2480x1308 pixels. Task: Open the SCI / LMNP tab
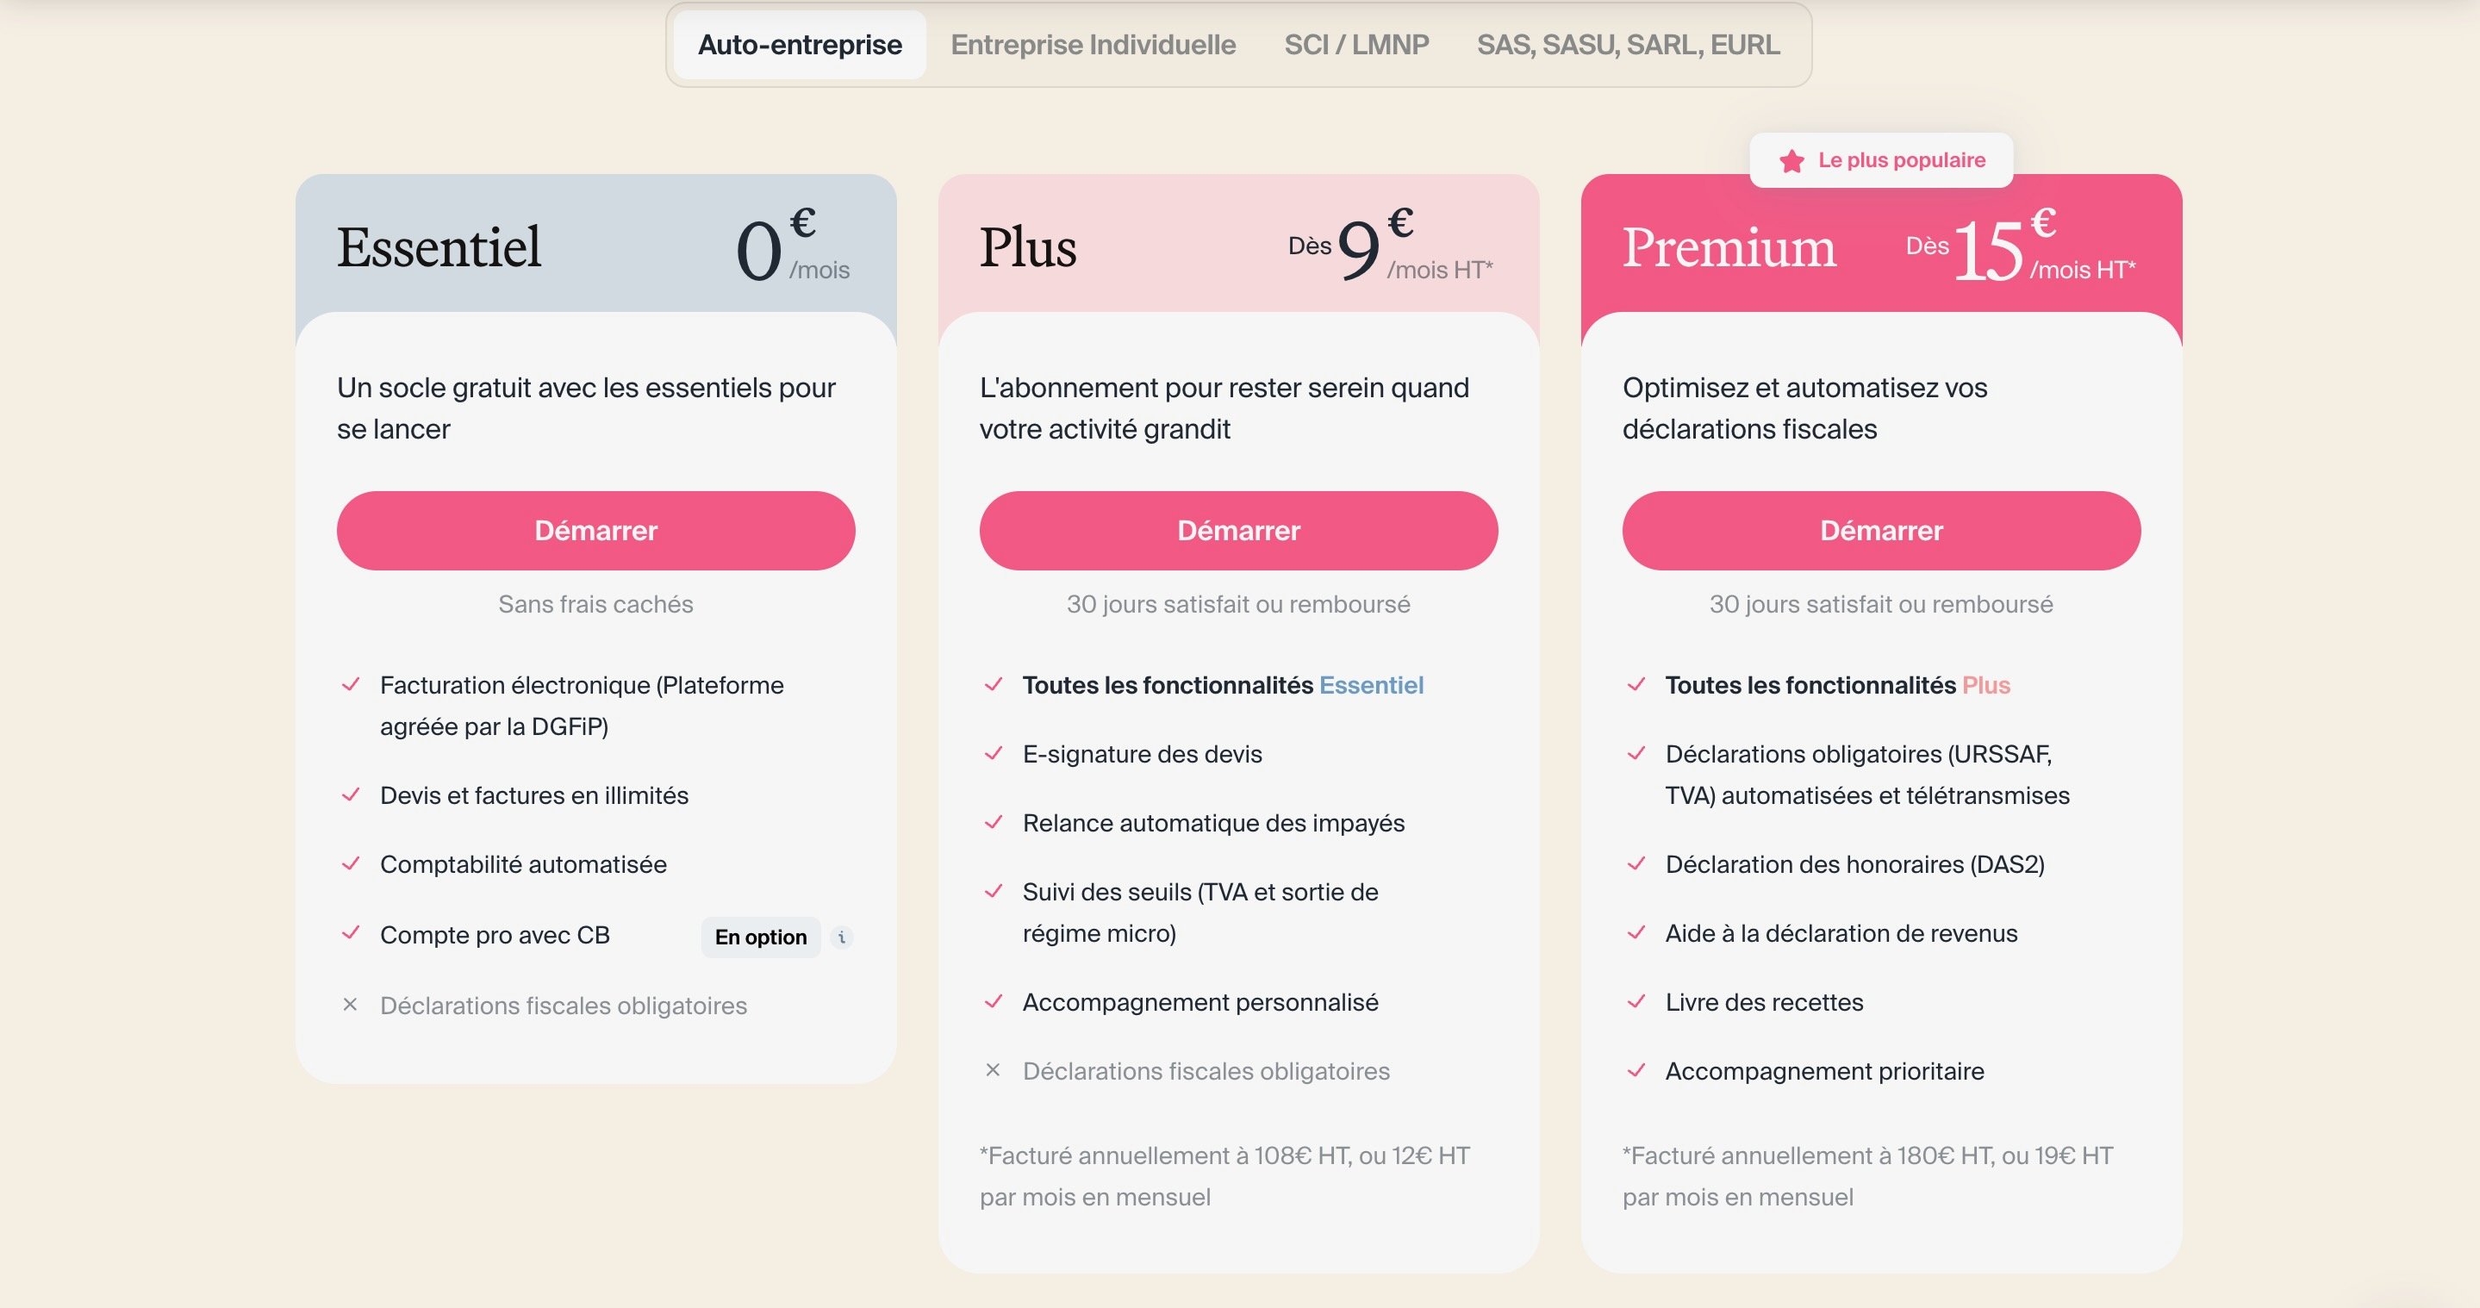click(1355, 44)
